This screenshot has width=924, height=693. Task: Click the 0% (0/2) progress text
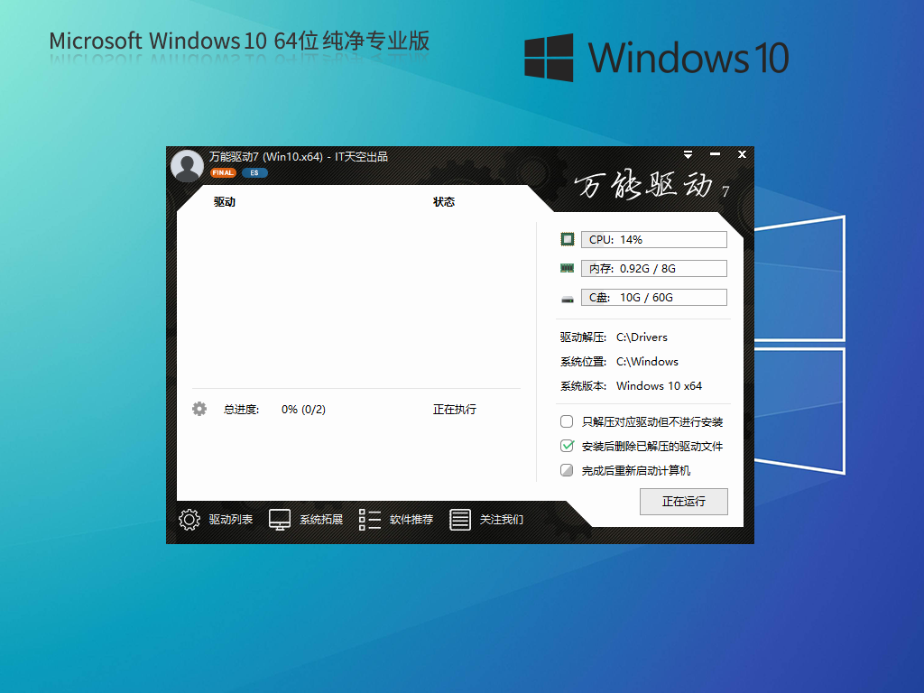click(303, 409)
